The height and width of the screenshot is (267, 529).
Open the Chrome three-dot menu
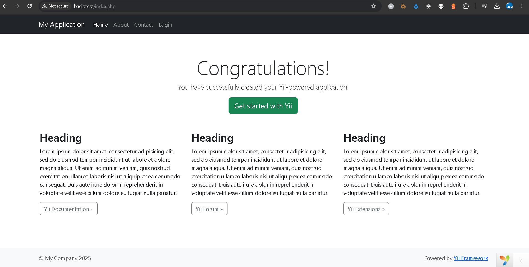pyautogui.click(x=522, y=6)
